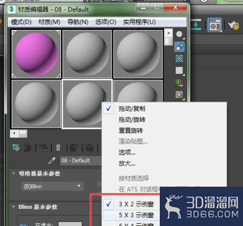Viewport: 243px width, 226px height.
Task: Open the 实用程序(U) menu
Action: pos(139,22)
